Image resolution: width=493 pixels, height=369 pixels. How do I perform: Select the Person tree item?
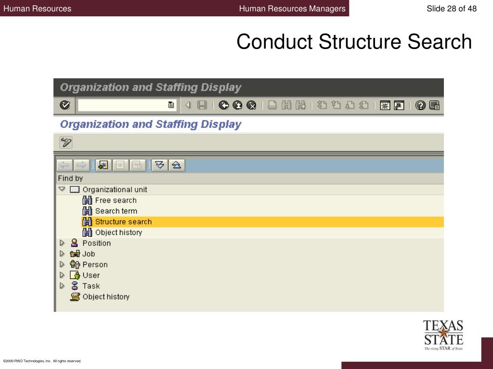tap(95, 265)
